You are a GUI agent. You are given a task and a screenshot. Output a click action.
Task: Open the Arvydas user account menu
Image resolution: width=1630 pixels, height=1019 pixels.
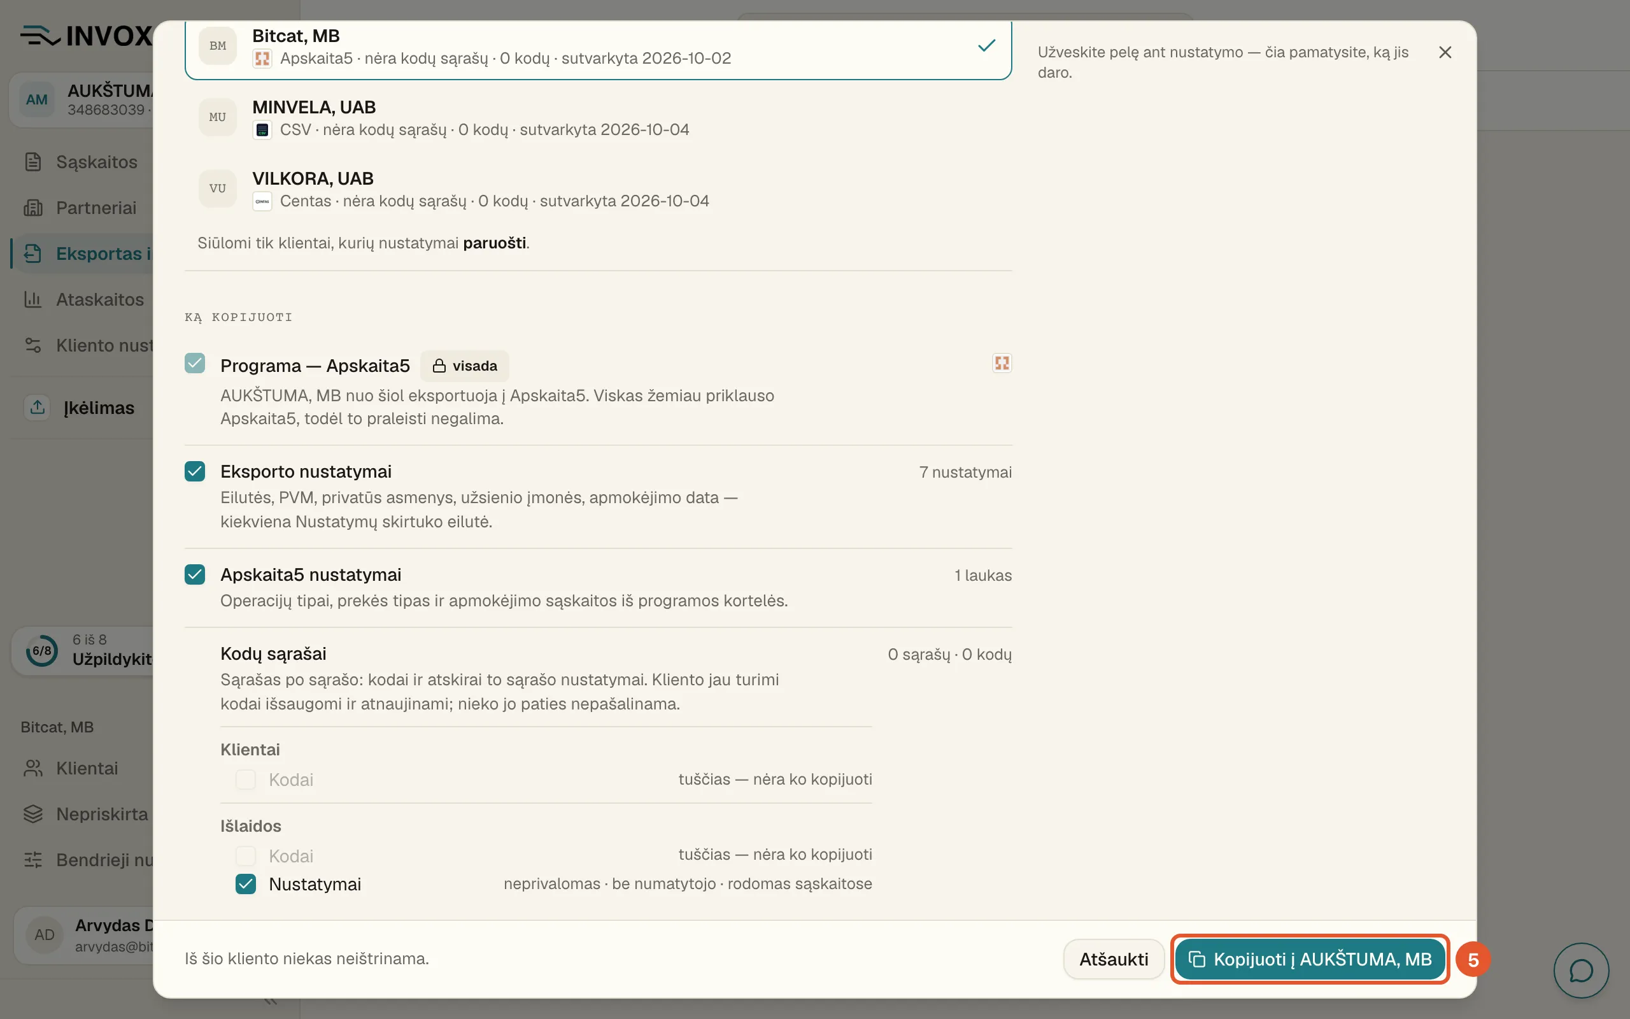pos(84,935)
